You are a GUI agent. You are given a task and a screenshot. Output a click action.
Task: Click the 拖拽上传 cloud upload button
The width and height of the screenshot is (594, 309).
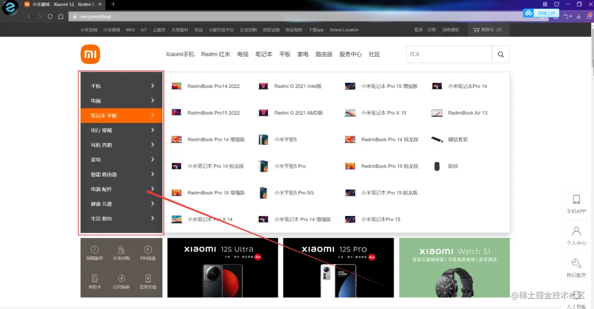[x=542, y=13]
